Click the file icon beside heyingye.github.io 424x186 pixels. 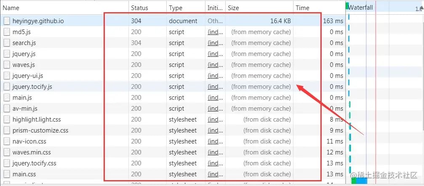[7, 21]
